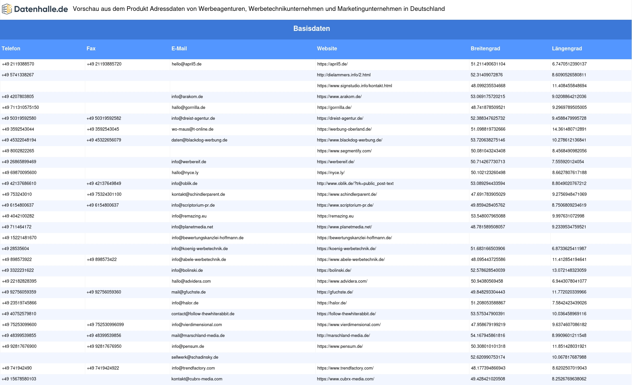Click fax +49 752530996099

pos(105,325)
